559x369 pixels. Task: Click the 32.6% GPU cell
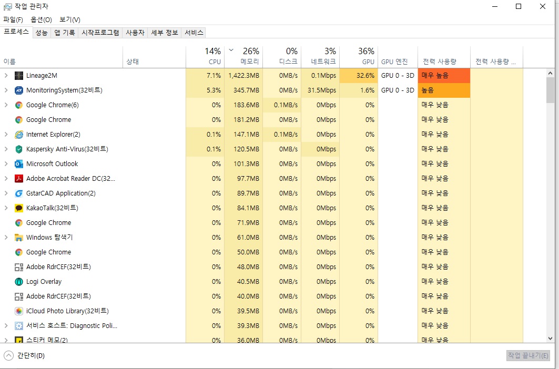[x=359, y=76]
